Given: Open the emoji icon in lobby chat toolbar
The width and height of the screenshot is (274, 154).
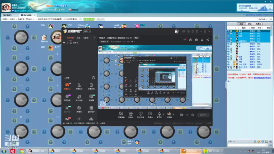Looking at the screenshot, I should point(259,141).
